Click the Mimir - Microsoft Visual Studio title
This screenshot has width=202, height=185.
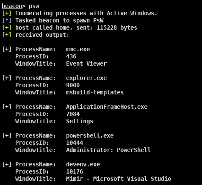click(119, 179)
